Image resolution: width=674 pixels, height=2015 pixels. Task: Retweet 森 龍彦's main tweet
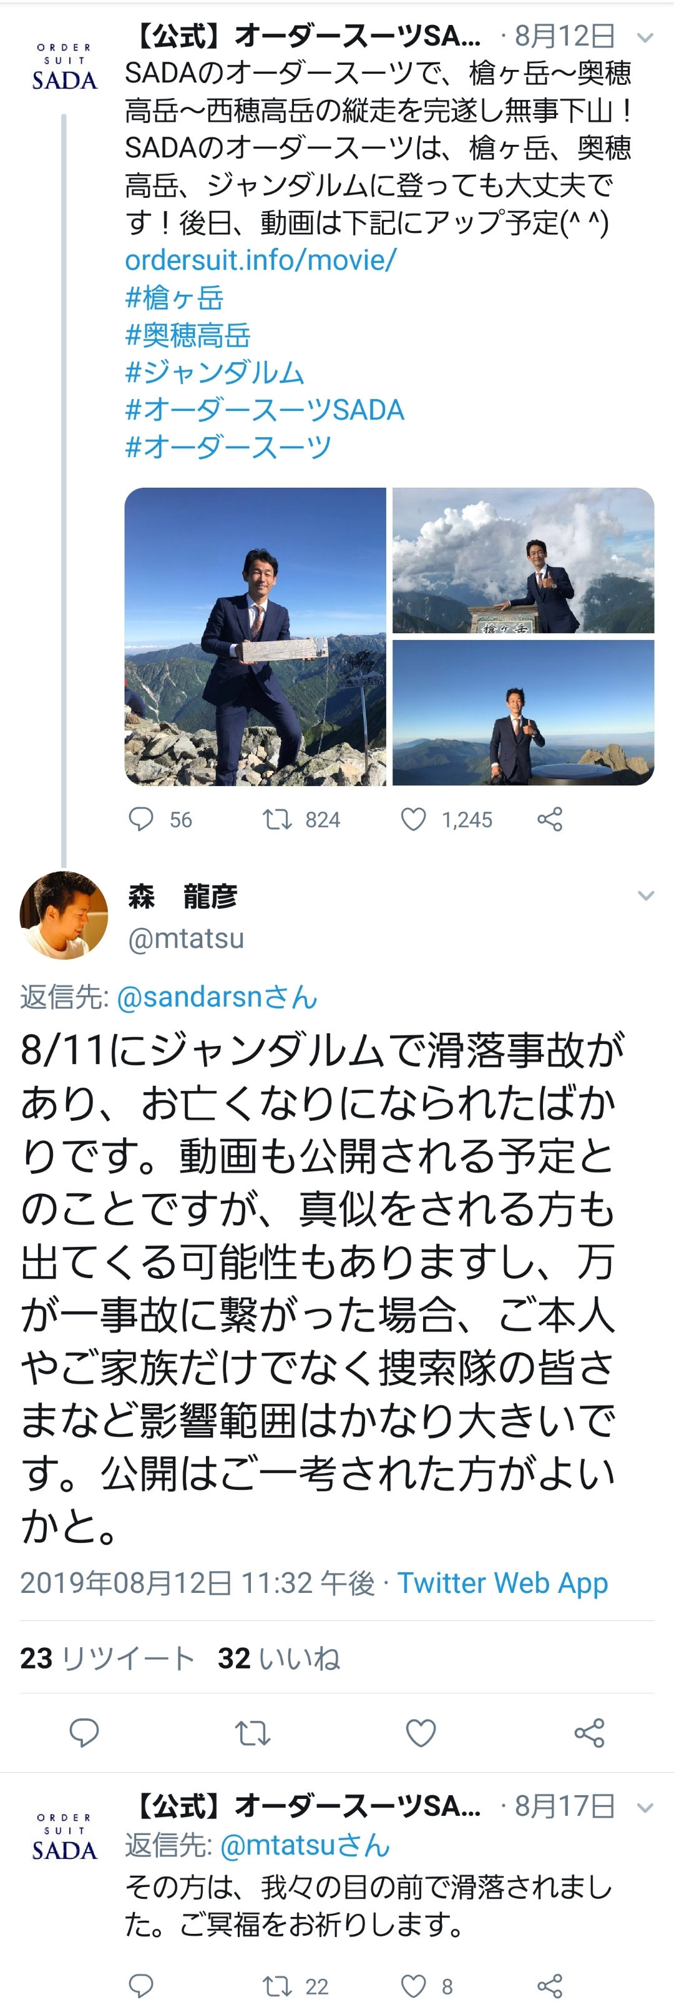click(253, 1733)
